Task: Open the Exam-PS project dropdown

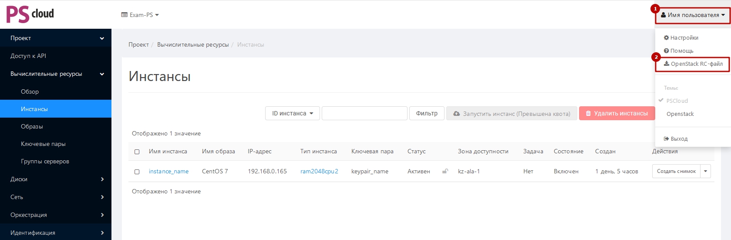Action: pos(140,15)
